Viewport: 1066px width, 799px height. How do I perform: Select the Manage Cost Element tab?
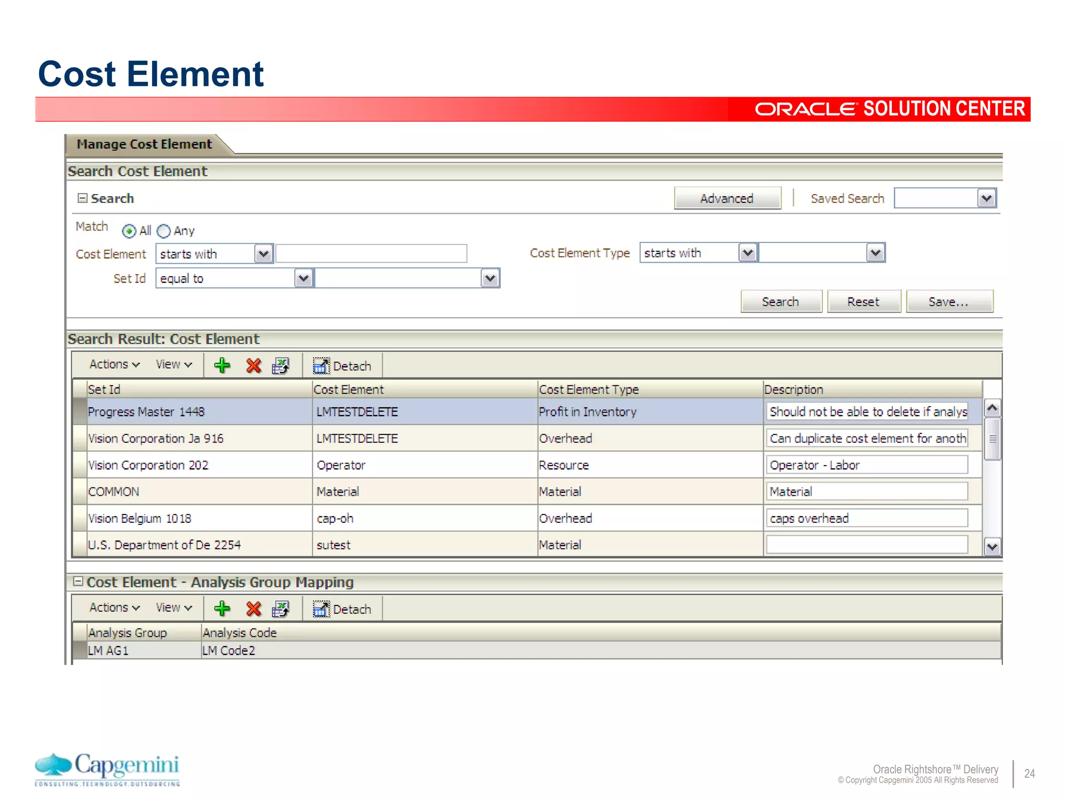[145, 144]
